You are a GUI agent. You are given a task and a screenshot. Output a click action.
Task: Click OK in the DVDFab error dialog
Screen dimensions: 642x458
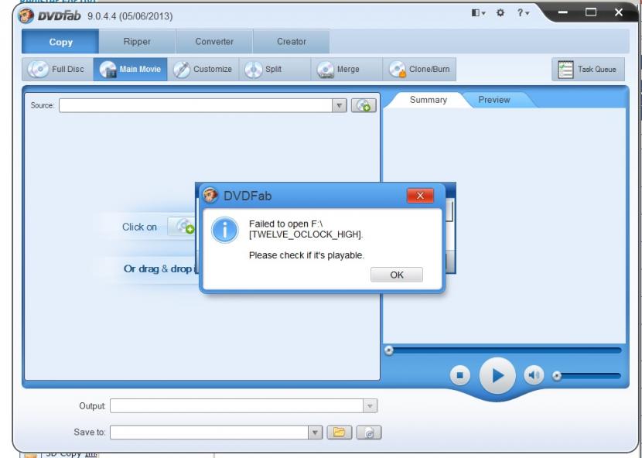click(396, 275)
